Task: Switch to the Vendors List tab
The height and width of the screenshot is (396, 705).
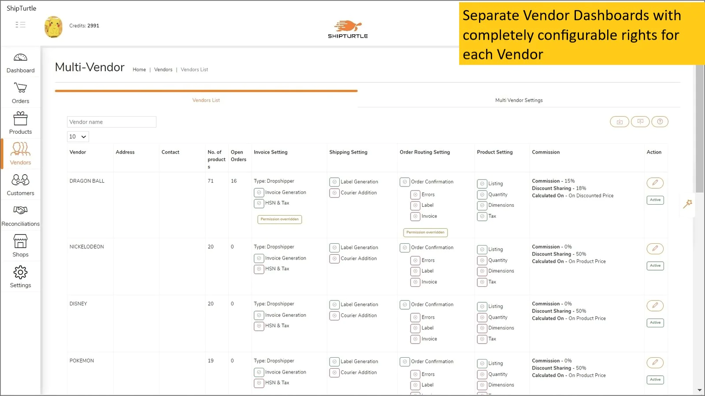Action: point(206,100)
